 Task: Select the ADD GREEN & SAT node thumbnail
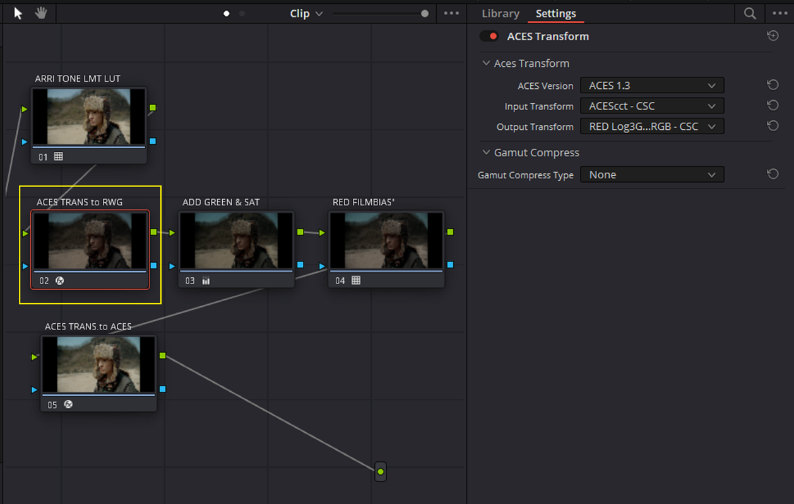coord(236,241)
